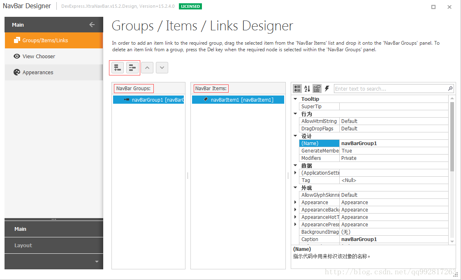Click the sidebar splitter dots handle

(x=54, y=219)
